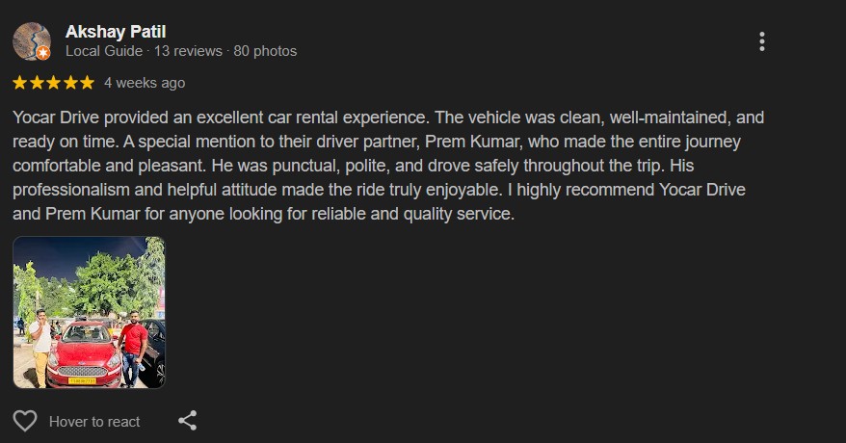Image resolution: width=846 pixels, height=443 pixels.
Task: Open the reviewer name Akshay Patil
Action: pyautogui.click(x=116, y=32)
